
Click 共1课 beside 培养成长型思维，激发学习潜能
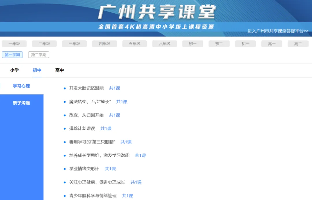coord(140,155)
